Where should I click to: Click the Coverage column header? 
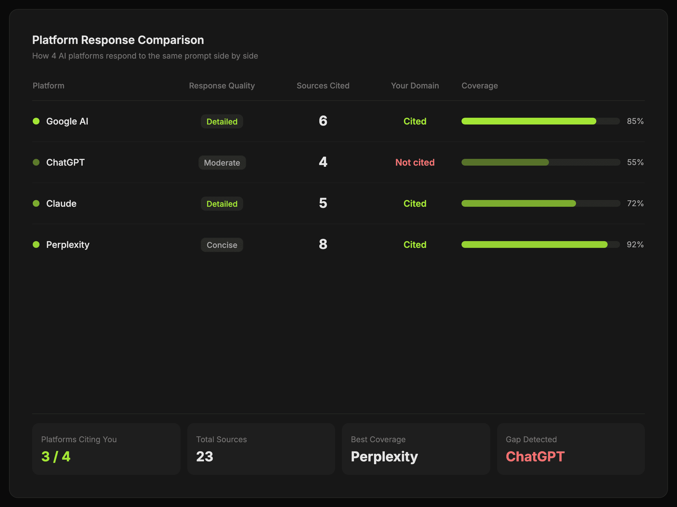point(479,86)
